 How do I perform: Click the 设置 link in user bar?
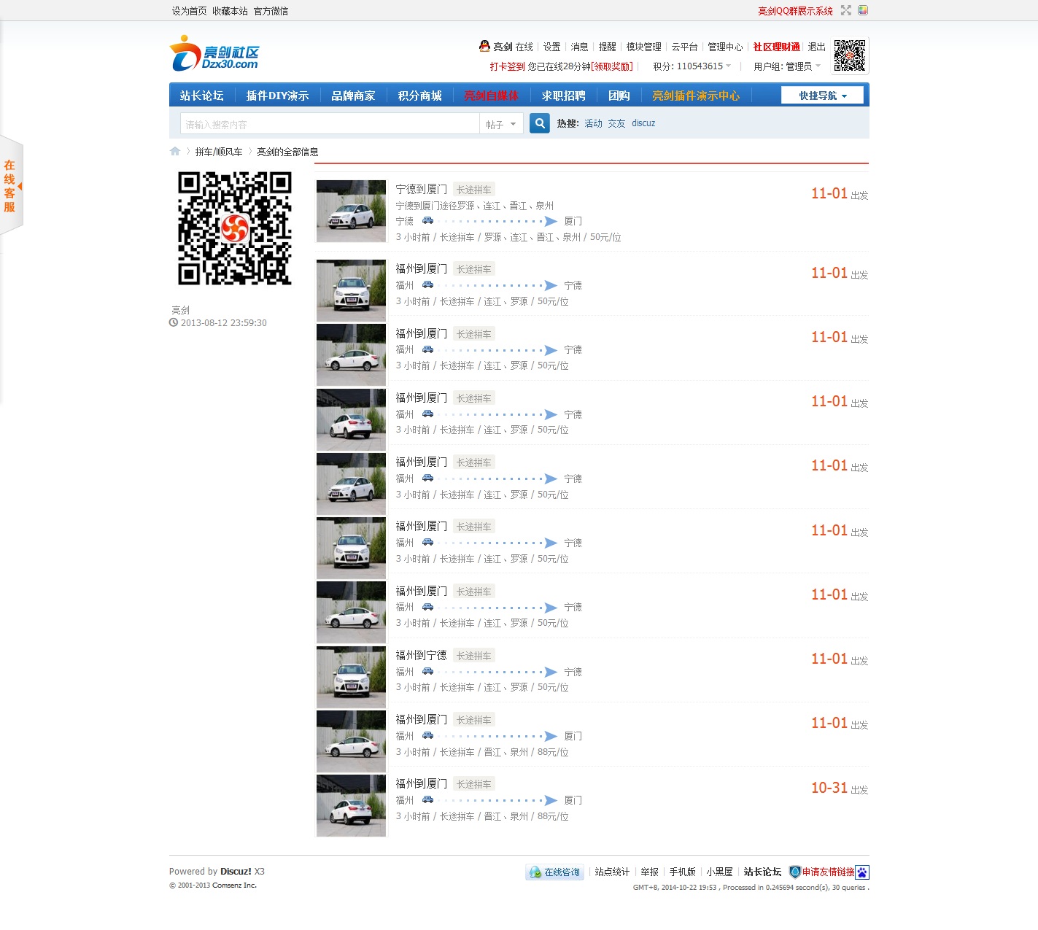[552, 47]
